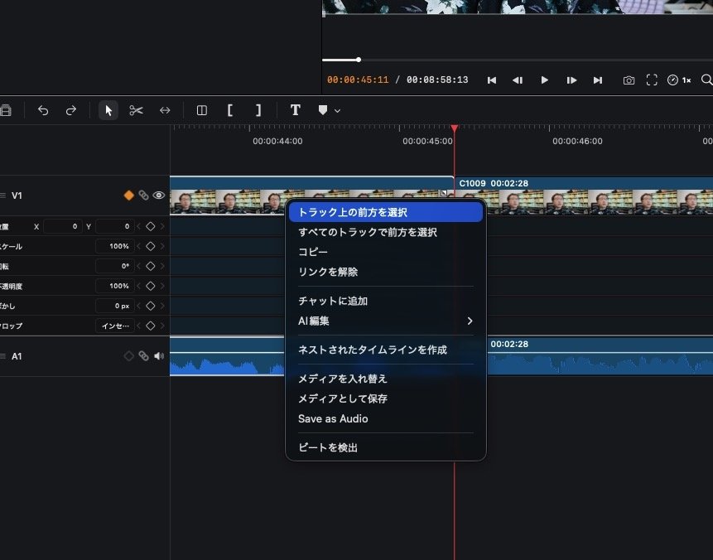This screenshot has width=713, height=560.
Task: Take a snapshot with camera icon
Action: pyautogui.click(x=629, y=80)
